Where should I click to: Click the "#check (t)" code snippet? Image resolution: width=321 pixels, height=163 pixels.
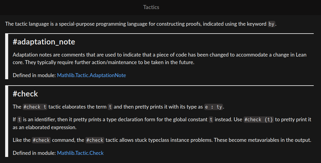(259, 119)
